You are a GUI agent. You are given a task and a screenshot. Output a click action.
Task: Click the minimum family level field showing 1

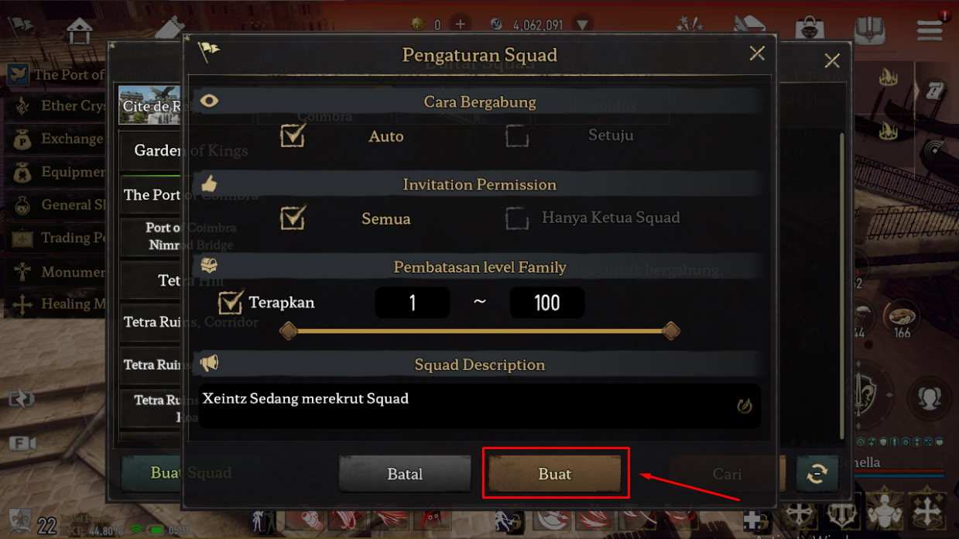point(412,302)
